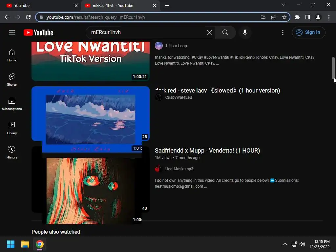The width and height of the screenshot is (336, 252).
Task: Open the volume control in the tray
Action: pyautogui.click(x=302, y=244)
